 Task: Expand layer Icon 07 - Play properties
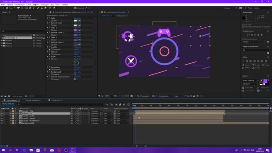click(x=11, y=111)
